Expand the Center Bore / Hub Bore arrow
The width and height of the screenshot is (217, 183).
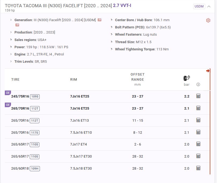coord(111,20)
